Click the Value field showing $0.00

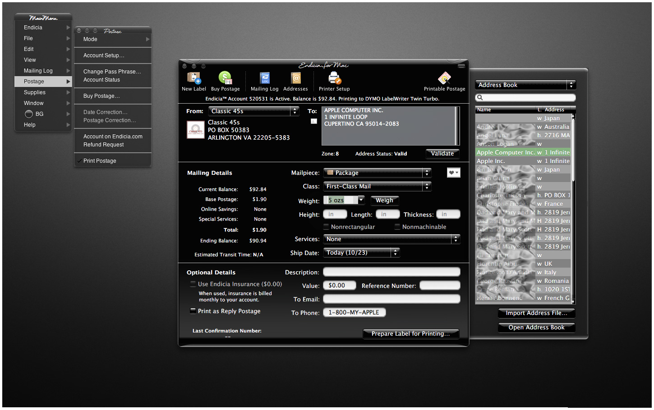click(340, 285)
